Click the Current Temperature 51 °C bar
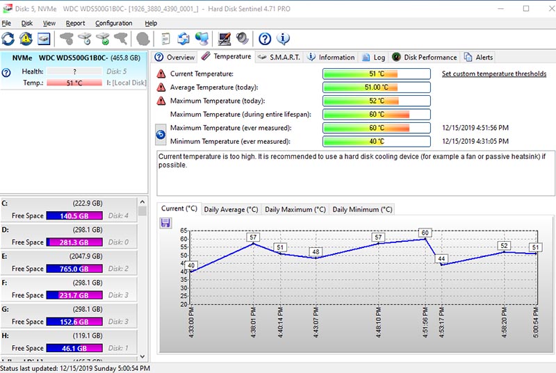 (x=377, y=74)
